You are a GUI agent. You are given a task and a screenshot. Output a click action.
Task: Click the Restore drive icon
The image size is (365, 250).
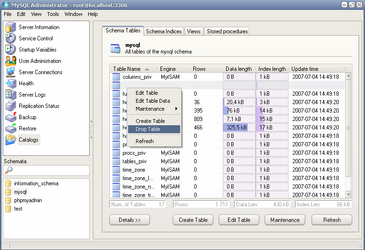pyautogui.click(x=10, y=128)
